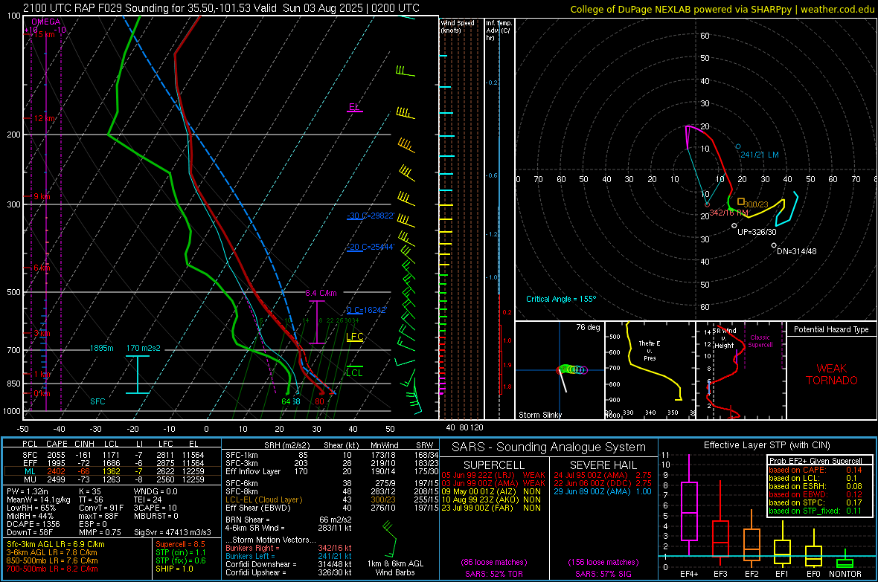The image size is (878, 582).
Task: Click the '0 C=16242'' freezing level label
Action: tap(367, 310)
